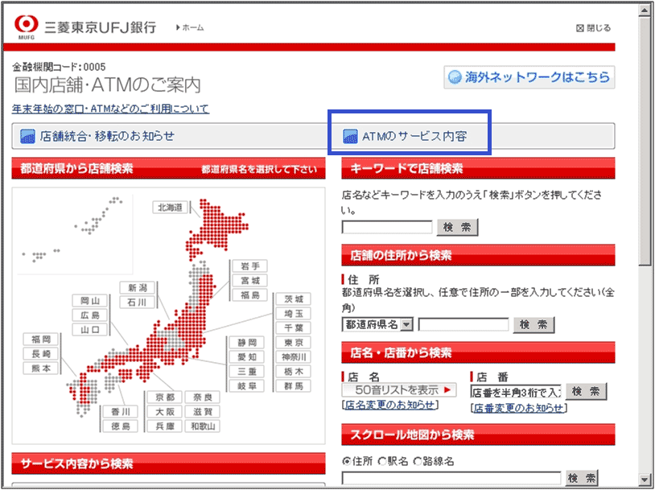Select 群馬 prefecture label

294,386
